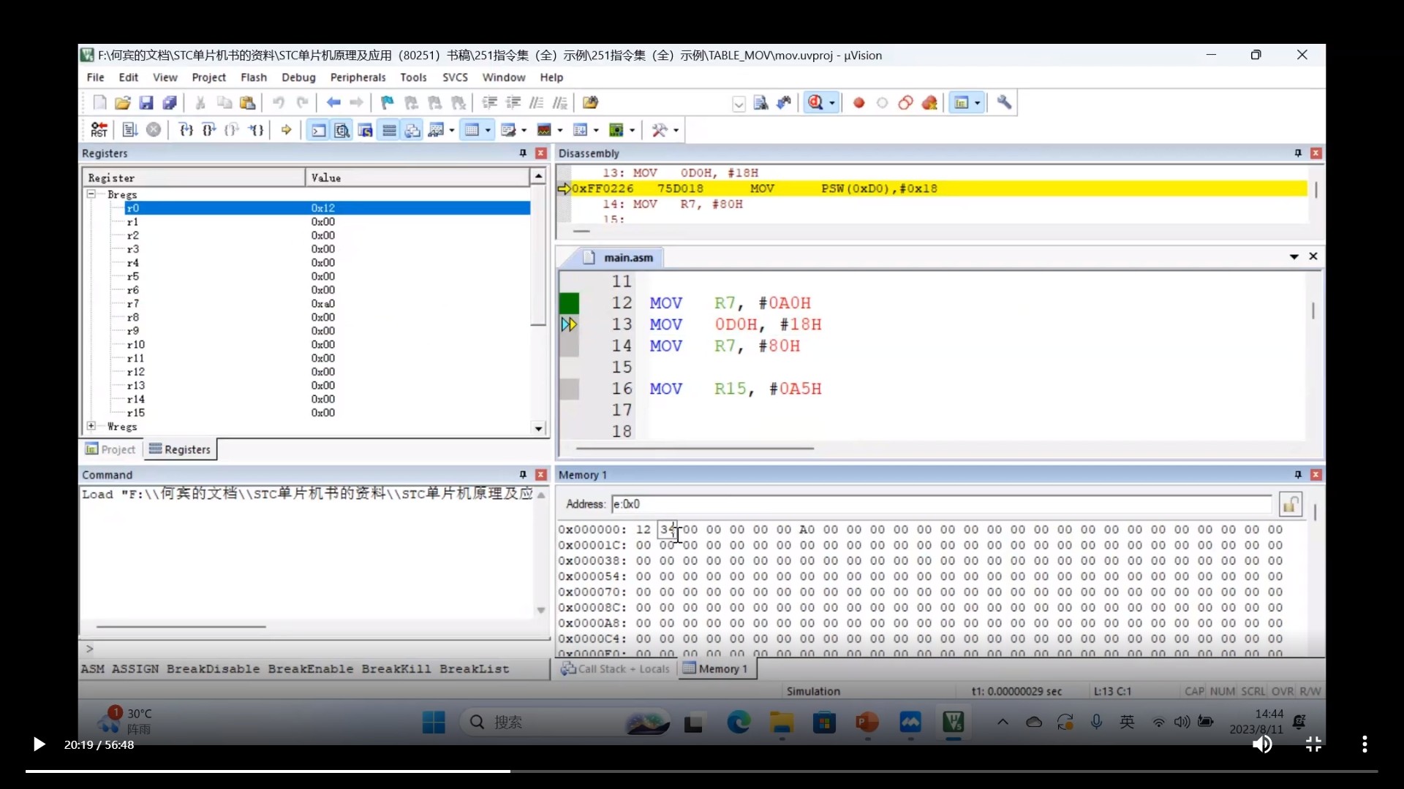Open the File menu

point(95,77)
